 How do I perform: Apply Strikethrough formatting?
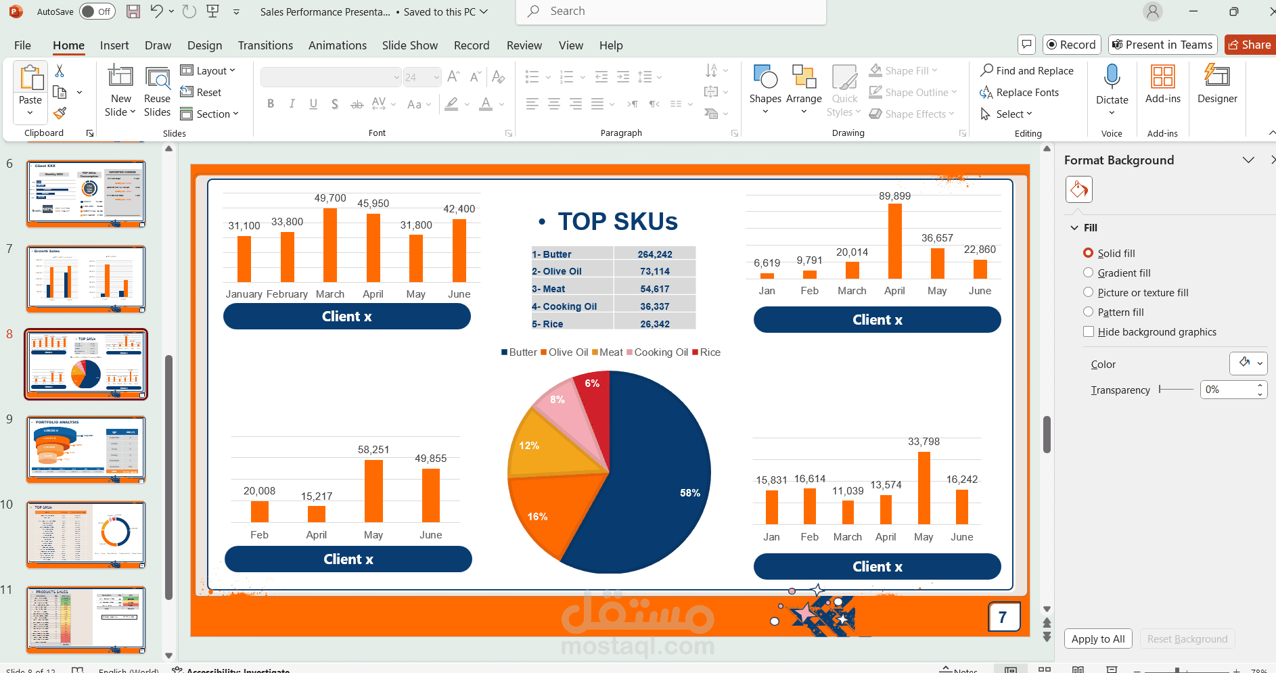pyautogui.click(x=357, y=104)
